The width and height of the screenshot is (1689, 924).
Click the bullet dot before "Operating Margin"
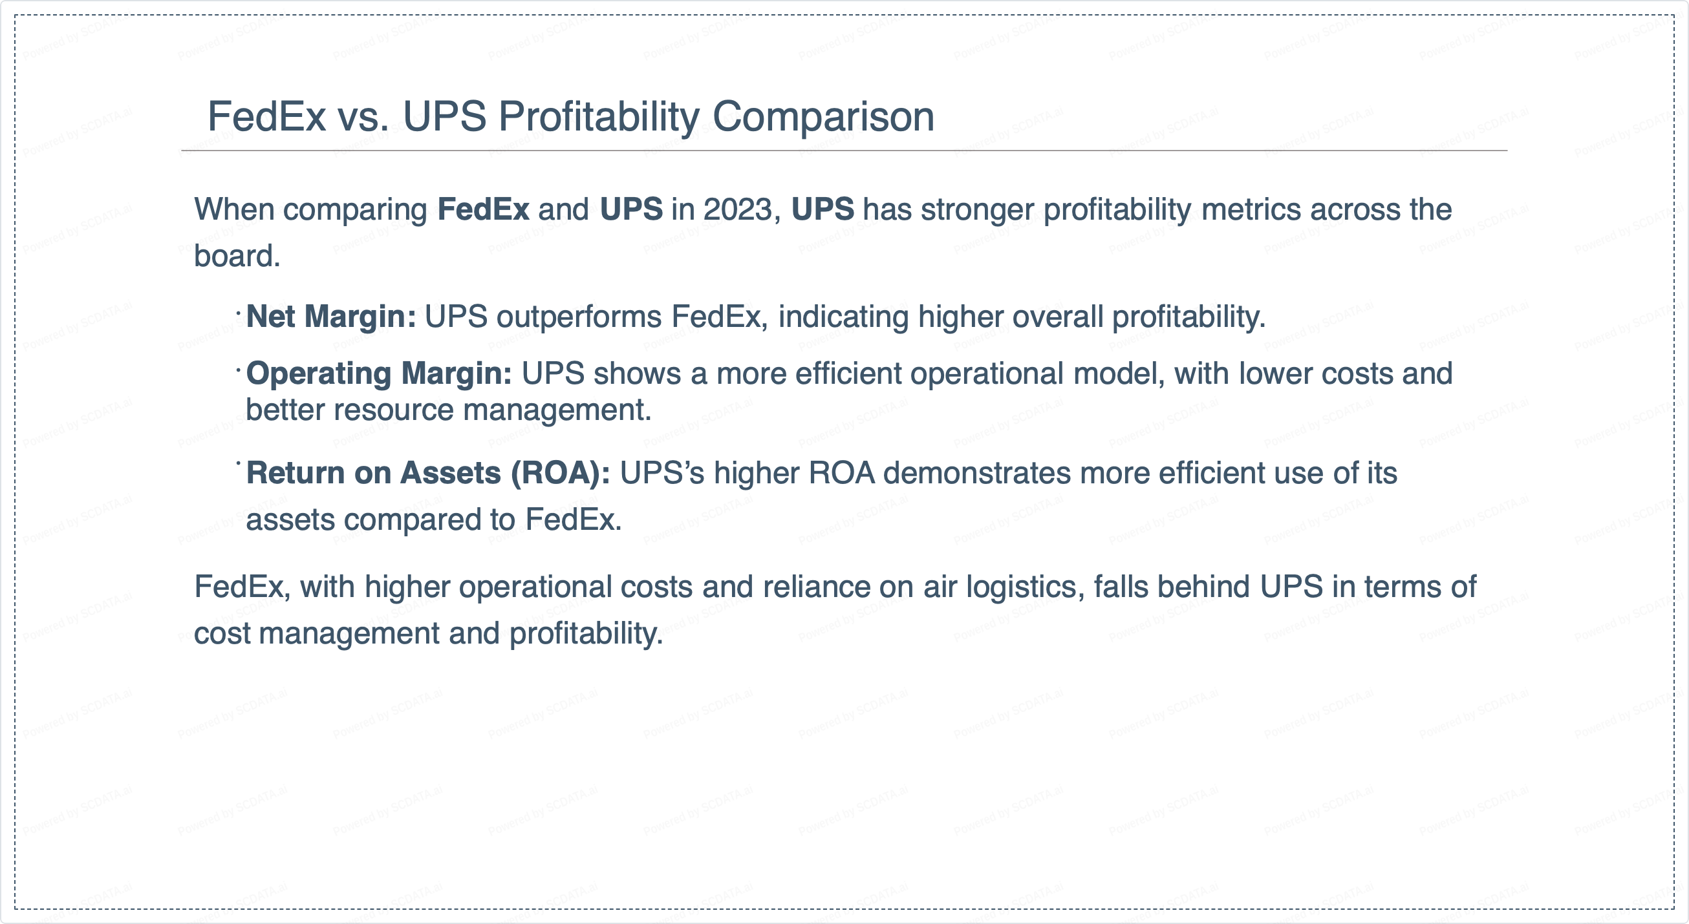[239, 369]
